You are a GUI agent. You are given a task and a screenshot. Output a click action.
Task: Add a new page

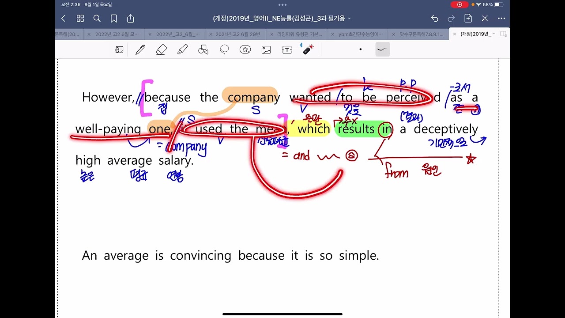(468, 19)
